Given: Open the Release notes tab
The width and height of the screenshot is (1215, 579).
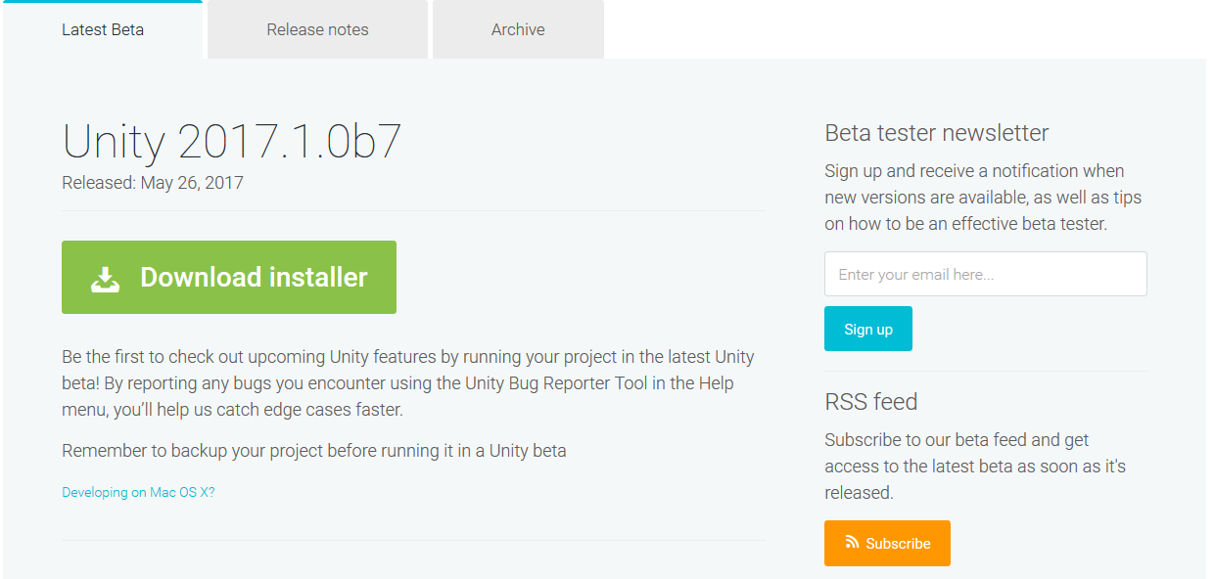Looking at the screenshot, I should (x=317, y=29).
